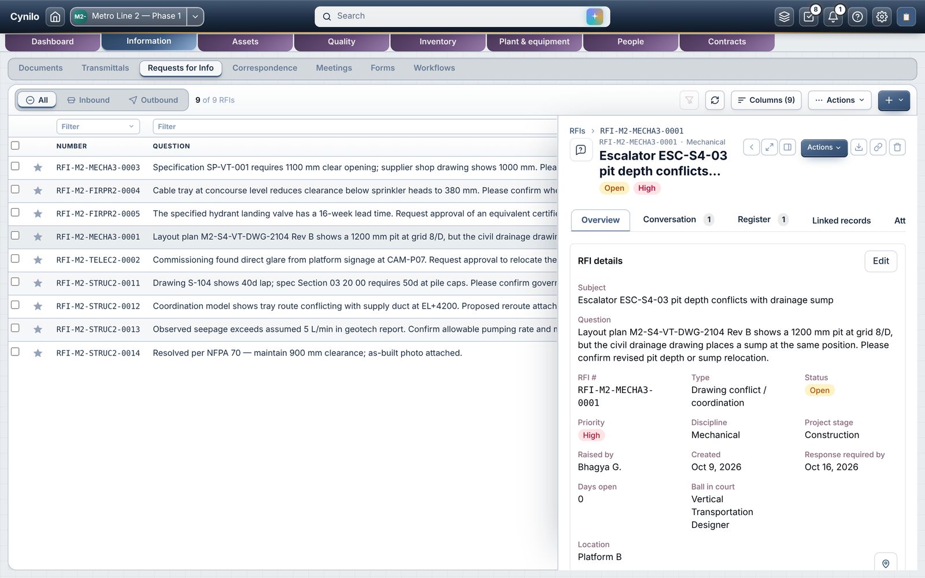925x578 pixels.
Task: Open the Register tab
Action: click(x=762, y=220)
